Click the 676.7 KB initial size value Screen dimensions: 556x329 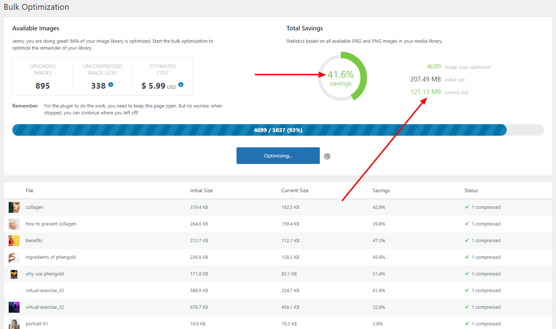click(199, 307)
